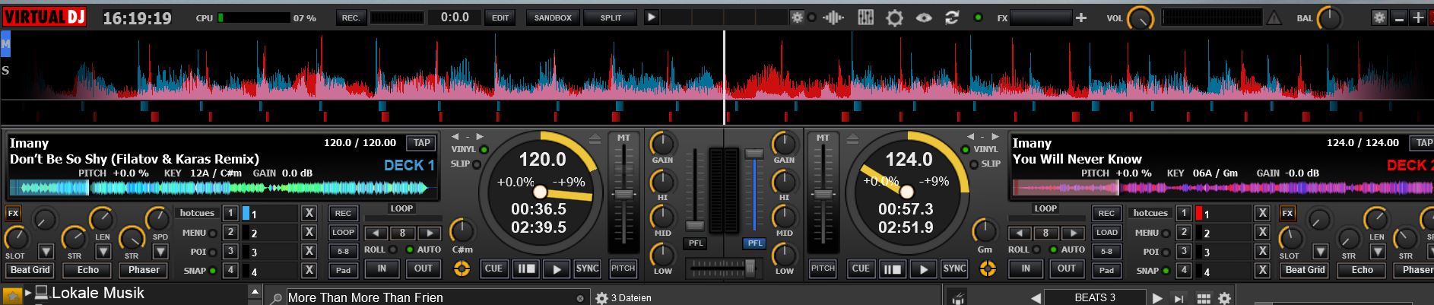The width and height of the screenshot is (1434, 305).
Task: Click SYNC on Deck 1
Action: pos(587,268)
